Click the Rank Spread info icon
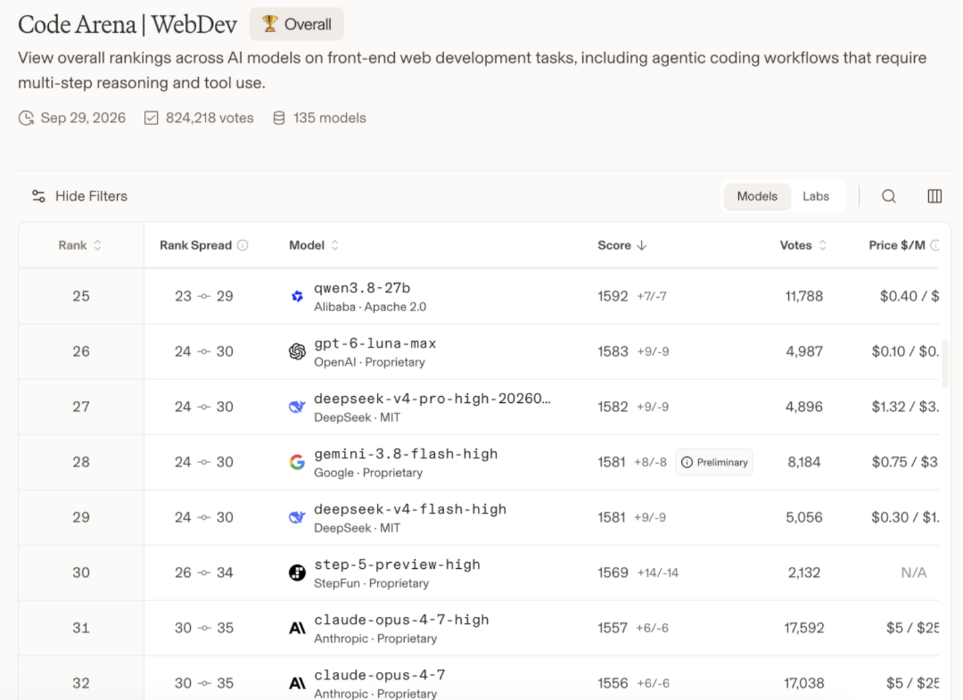The height and width of the screenshot is (700, 963). coord(243,246)
